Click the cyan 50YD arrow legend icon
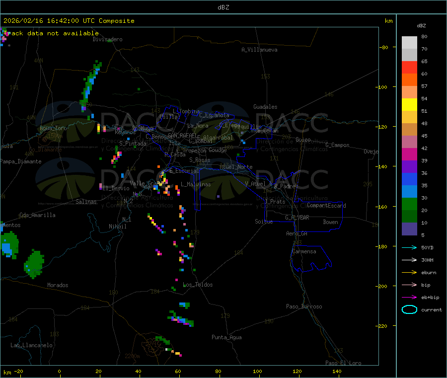This screenshot has width=447, height=378. point(409,247)
